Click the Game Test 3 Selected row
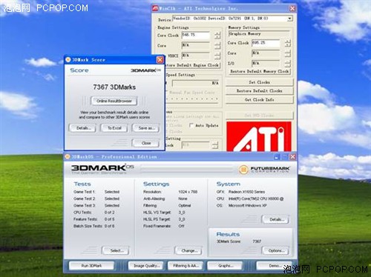This screenshot has width=371, height=277. tap(96, 205)
